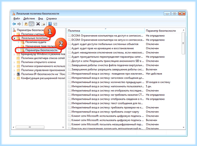Click the tree pane horizontal scrollbar thumb

tap(30, 127)
